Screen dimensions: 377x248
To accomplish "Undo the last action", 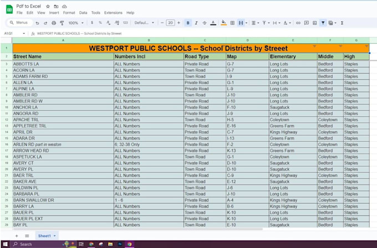I will tap(37, 23).
